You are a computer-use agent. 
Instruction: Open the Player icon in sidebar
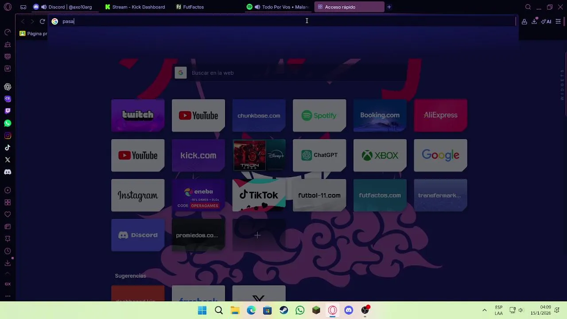pos(8,191)
